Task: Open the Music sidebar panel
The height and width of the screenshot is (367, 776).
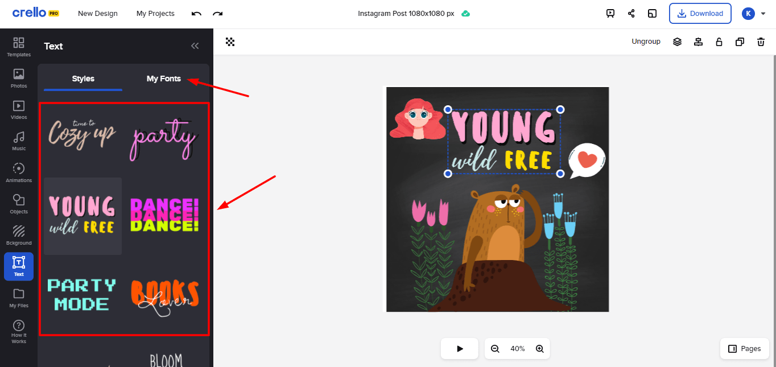Action: (x=19, y=141)
